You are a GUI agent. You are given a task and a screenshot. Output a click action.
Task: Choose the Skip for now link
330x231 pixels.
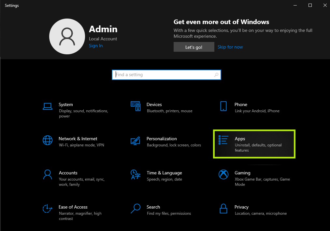(x=230, y=47)
